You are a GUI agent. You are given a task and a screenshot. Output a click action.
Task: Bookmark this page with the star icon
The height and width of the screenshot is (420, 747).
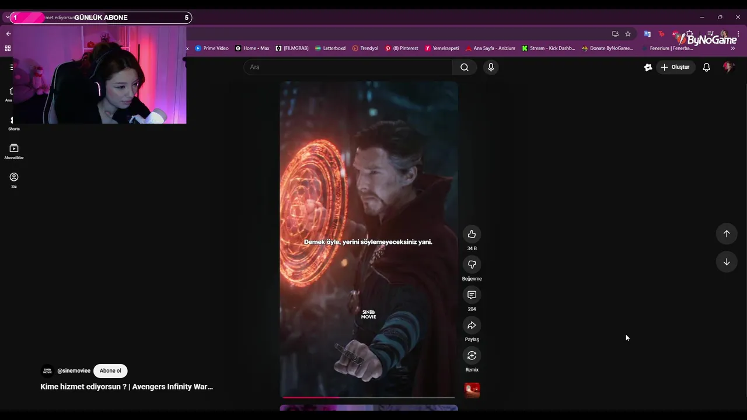coord(628,34)
